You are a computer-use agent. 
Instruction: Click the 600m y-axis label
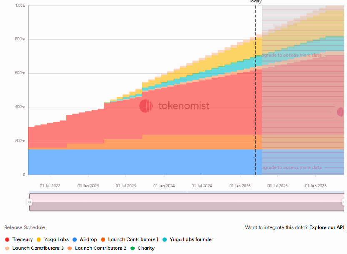20,73
